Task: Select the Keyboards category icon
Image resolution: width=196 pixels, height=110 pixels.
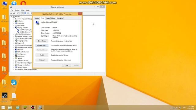Action: (x=16, y=43)
